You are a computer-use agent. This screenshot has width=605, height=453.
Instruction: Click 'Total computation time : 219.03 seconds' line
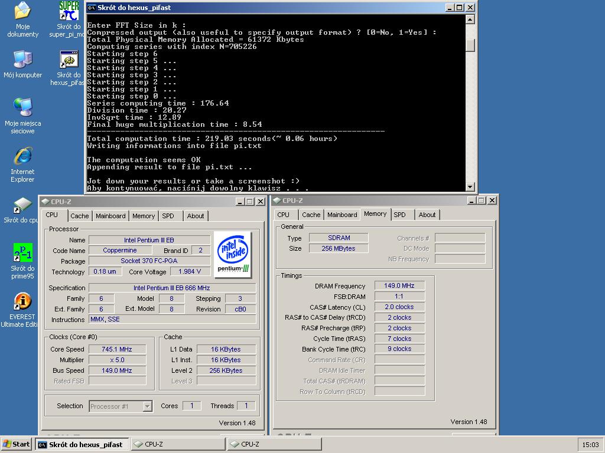[x=212, y=138]
